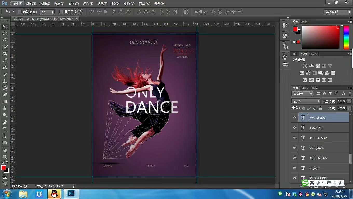
Task: Select the Crop tool
Action: pos(5,54)
